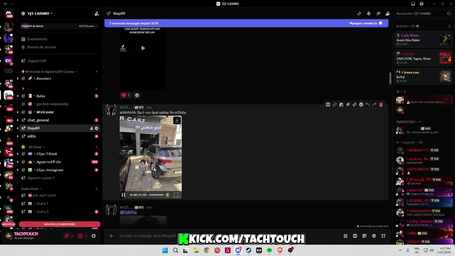This screenshot has height=256, width=455.
Task: Open Windows Start menu
Action: click(165, 250)
